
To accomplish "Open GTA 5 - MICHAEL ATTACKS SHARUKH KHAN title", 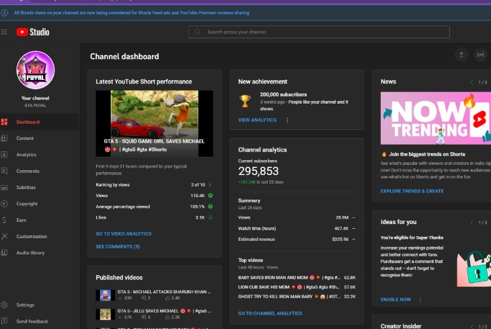I will 164,292.
